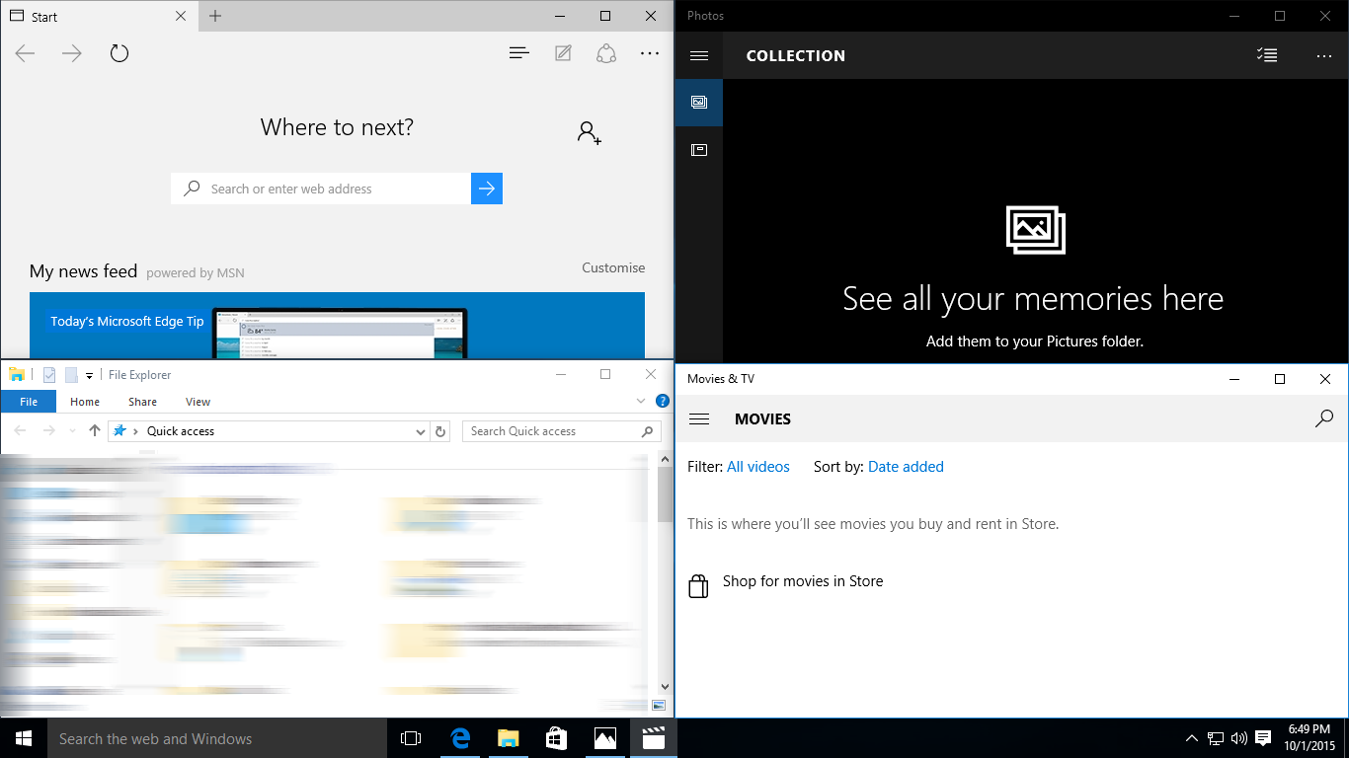Screen dimensions: 1349x758
Task: Open Windows Store on taskbar
Action: point(556,738)
